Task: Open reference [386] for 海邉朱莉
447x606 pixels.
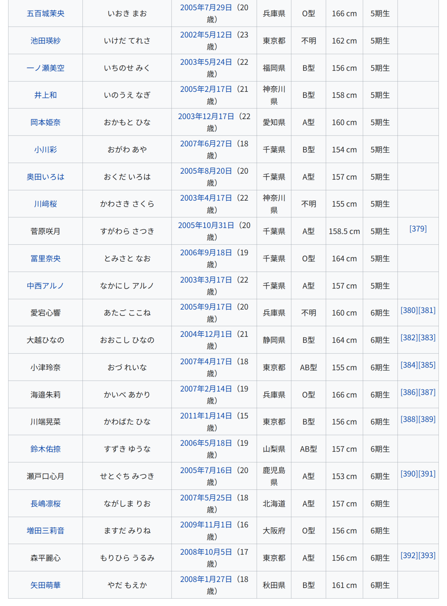Action: (409, 392)
